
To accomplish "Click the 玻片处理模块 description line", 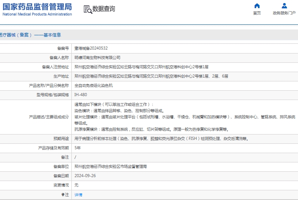I will click(x=185, y=120).
